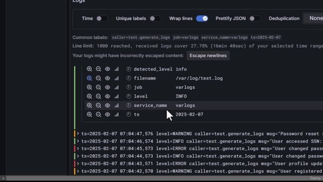Filter for ts 2025-02-07 value

coord(89,114)
